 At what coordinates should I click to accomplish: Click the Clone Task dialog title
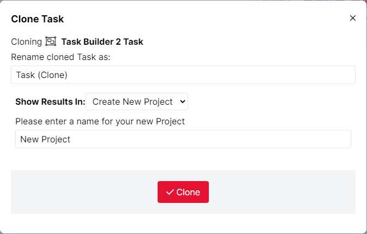coord(38,19)
